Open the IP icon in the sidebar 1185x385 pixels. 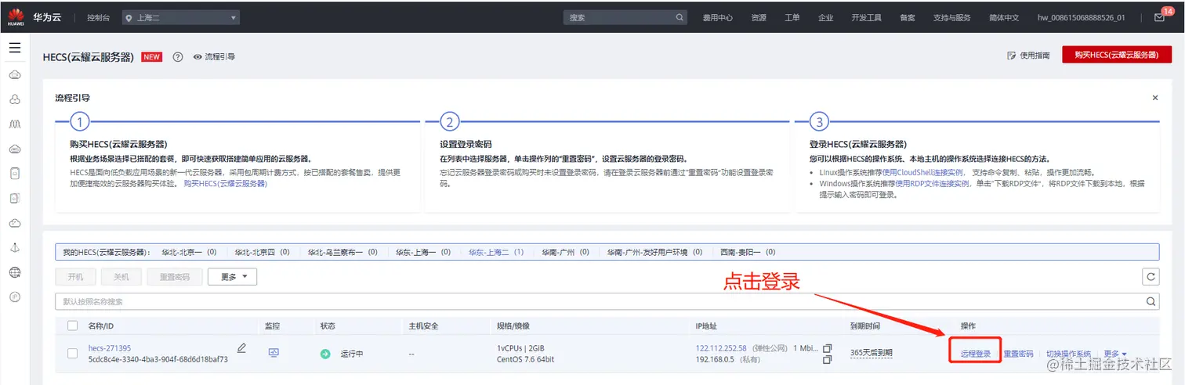click(x=14, y=297)
